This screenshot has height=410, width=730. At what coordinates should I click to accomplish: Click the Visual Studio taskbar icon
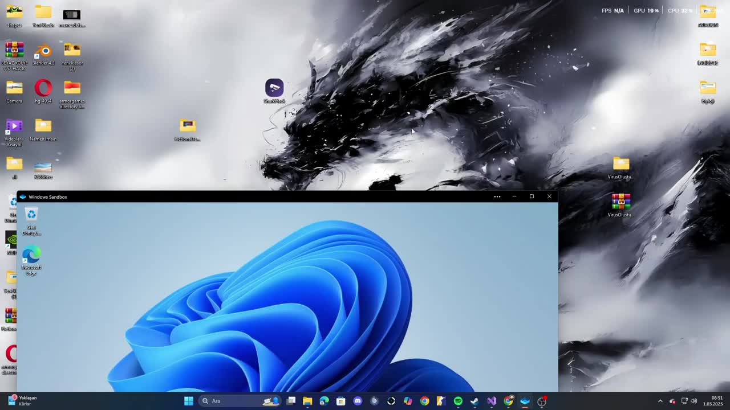pyautogui.click(x=492, y=401)
